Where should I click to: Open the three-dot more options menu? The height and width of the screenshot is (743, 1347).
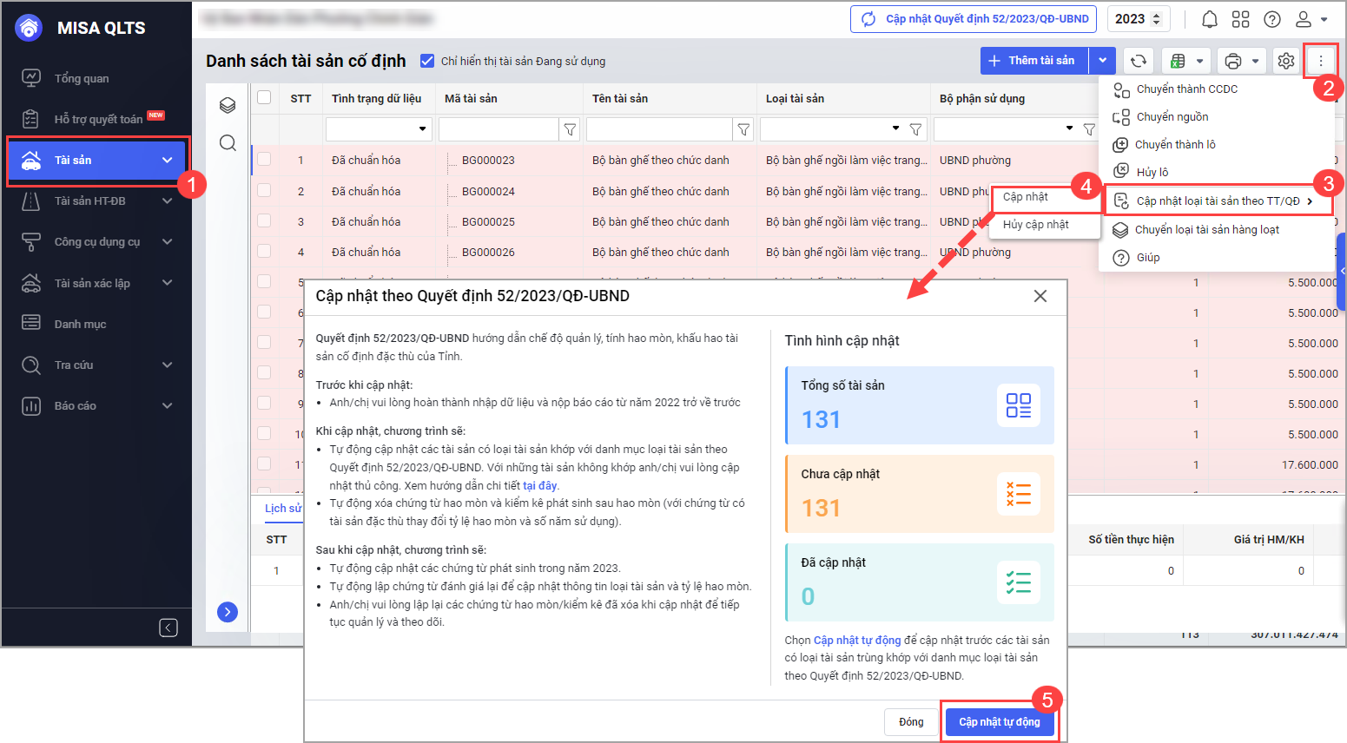point(1320,61)
